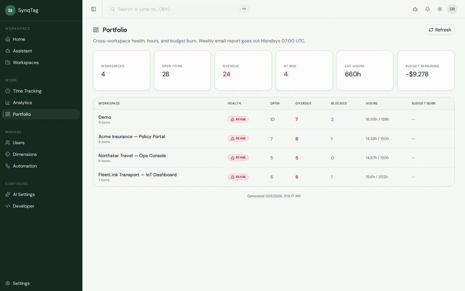Open FleetLink Transport — IoT Dashboard workspace

[x=274, y=177]
